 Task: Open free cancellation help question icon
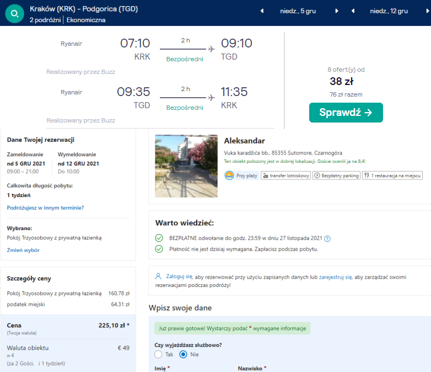pos(327,239)
